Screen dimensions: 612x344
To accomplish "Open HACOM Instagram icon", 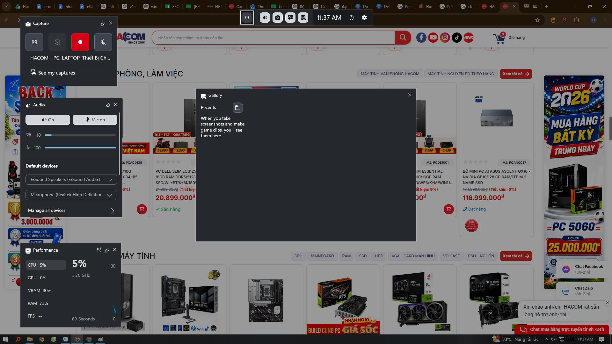I will (x=445, y=38).
